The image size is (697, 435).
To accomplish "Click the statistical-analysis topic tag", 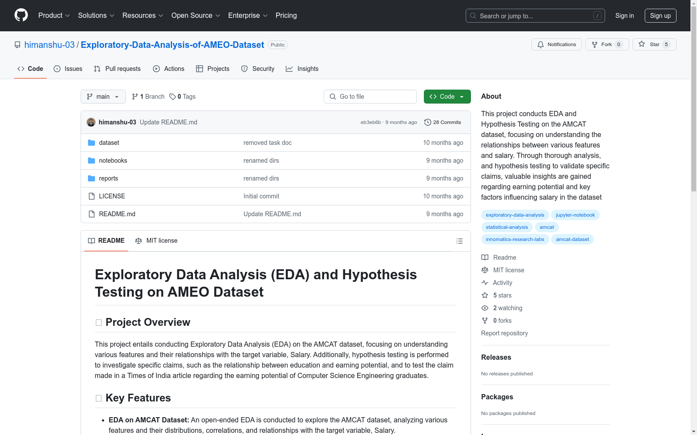I will pos(507,227).
